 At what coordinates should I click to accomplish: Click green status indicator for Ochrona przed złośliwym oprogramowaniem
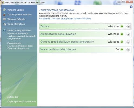click(x=122, y=42)
